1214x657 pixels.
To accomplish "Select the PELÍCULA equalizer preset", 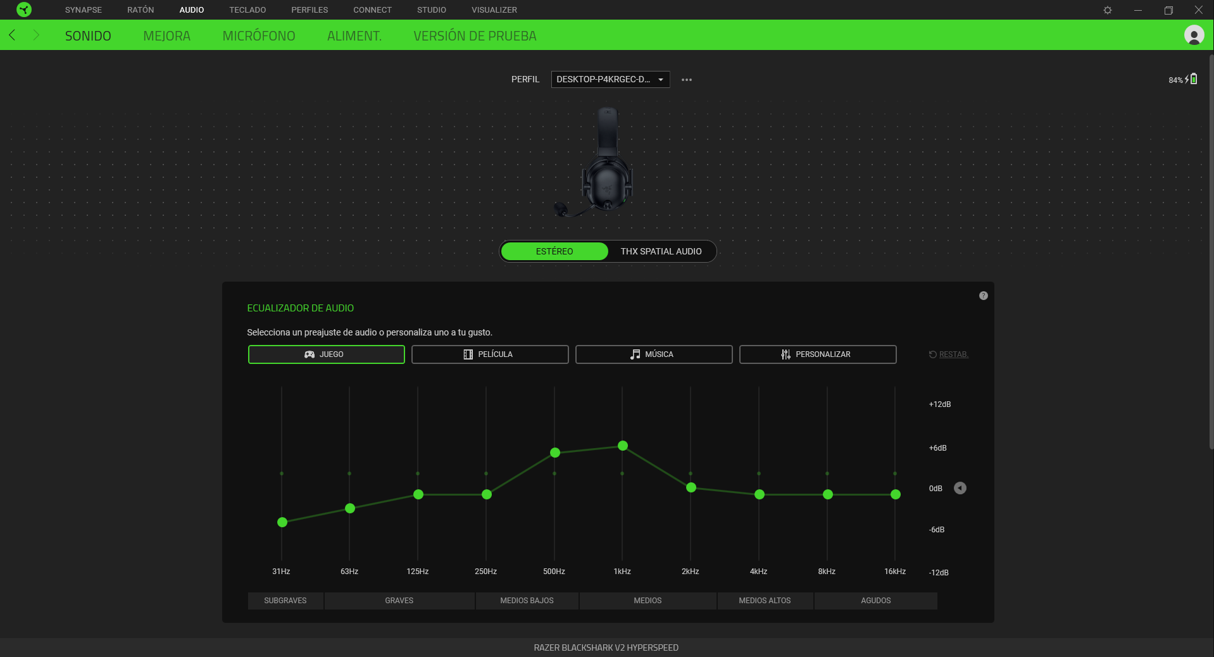I will 490,354.
